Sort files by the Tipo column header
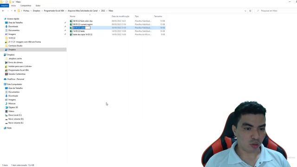Image resolution: width=297 pixels, height=167 pixels. 137,17
